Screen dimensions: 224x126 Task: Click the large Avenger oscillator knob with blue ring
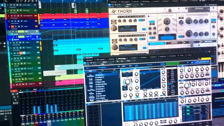[x=127, y=82]
